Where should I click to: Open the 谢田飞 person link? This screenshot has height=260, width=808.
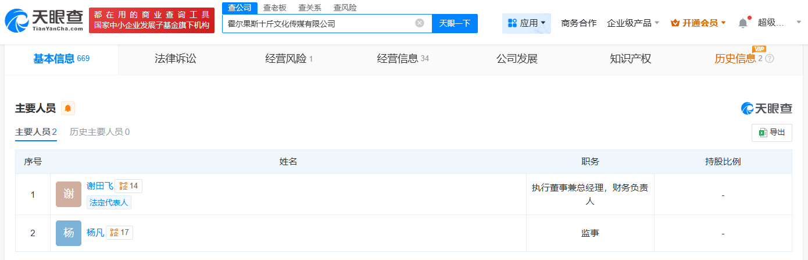click(x=100, y=186)
